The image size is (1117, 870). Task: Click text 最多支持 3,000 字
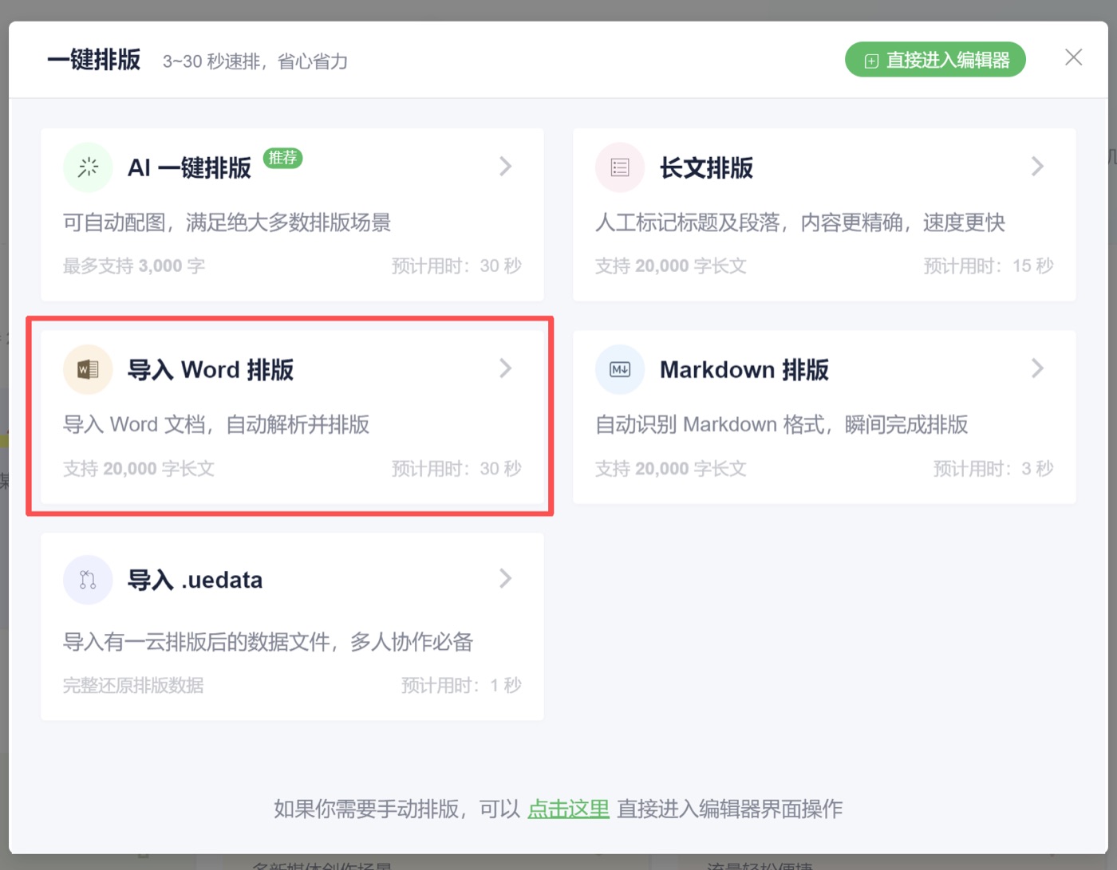[x=134, y=266]
